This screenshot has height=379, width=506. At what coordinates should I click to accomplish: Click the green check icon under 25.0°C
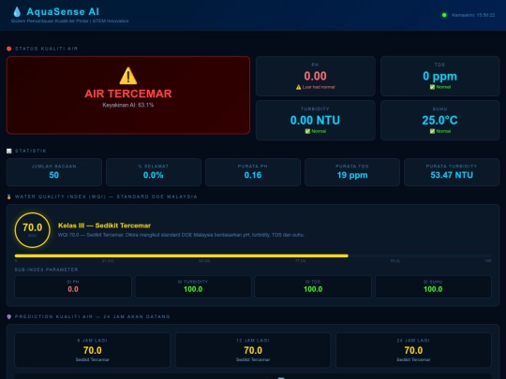[x=432, y=131]
